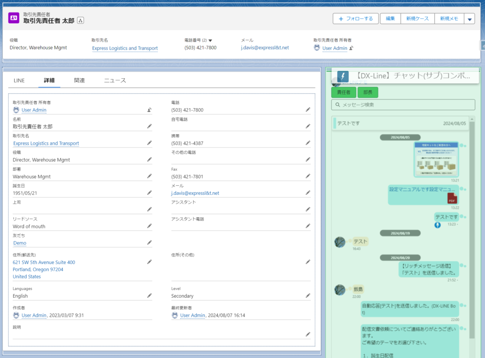
Task: Edit the Level field pencil icon
Action: 308,295
